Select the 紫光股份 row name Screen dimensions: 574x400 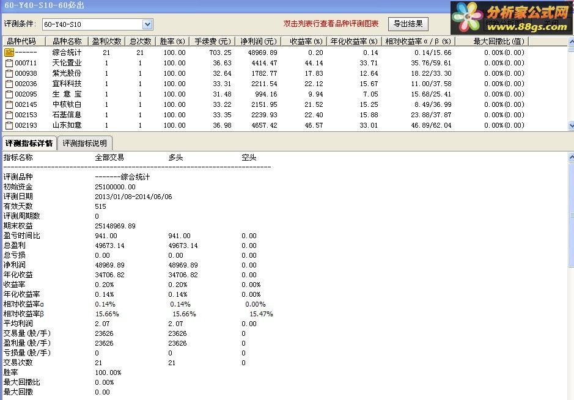[x=67, y=73]
